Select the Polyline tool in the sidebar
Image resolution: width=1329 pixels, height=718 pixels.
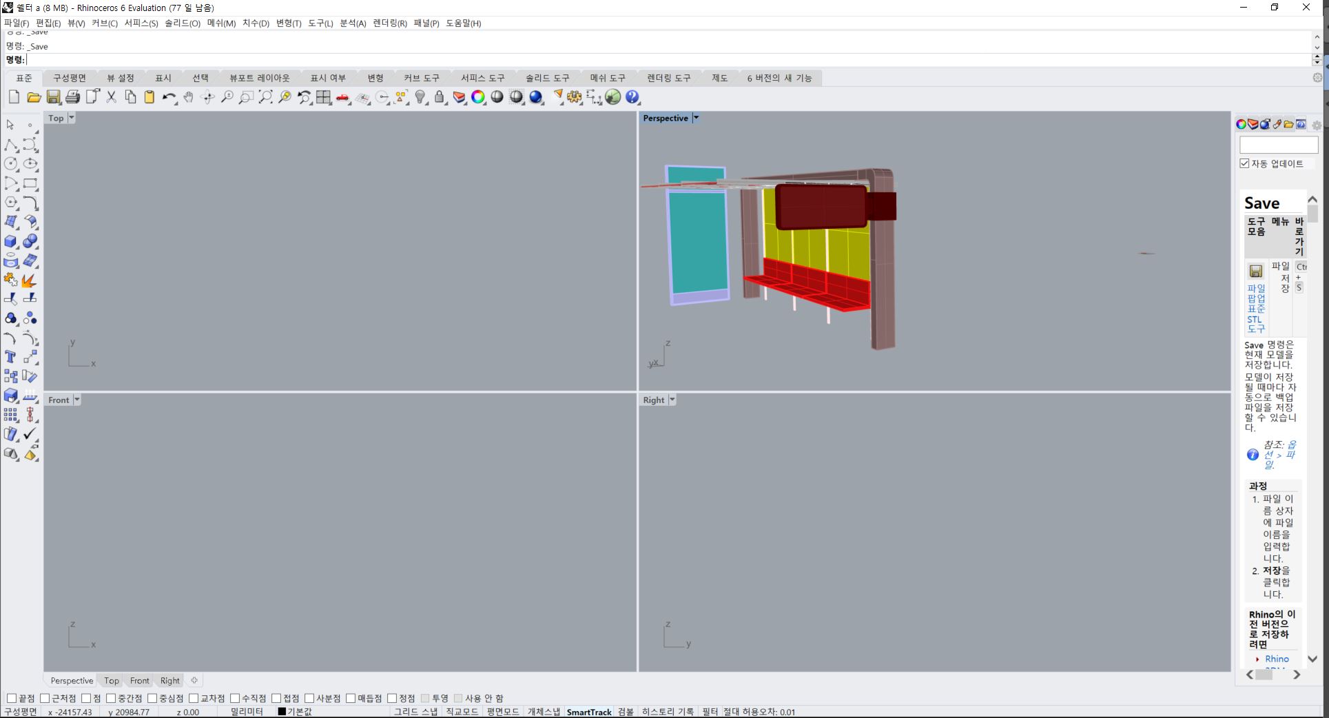click(10, 145)
